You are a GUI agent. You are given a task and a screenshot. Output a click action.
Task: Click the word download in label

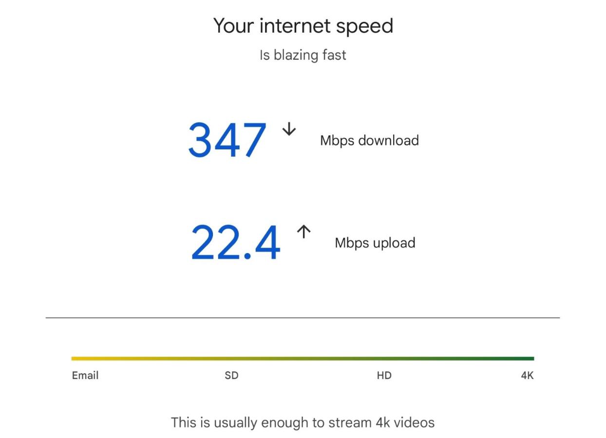(x=388, y=141)
